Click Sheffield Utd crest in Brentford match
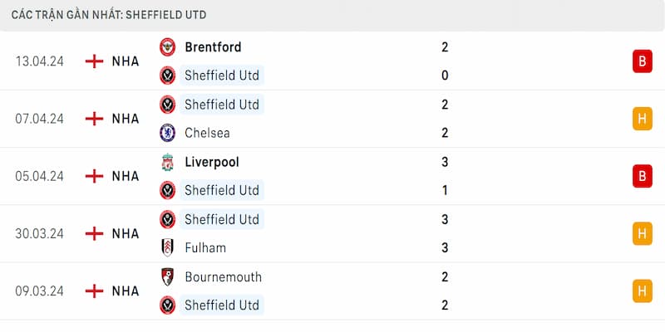 168,76
